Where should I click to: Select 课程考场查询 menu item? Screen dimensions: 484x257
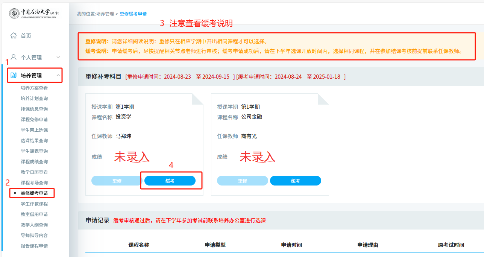[34, 182]
